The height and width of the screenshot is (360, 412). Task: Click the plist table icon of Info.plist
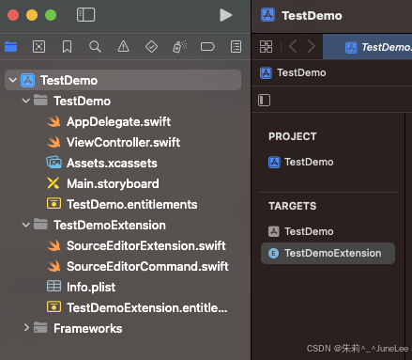[53, 286]
